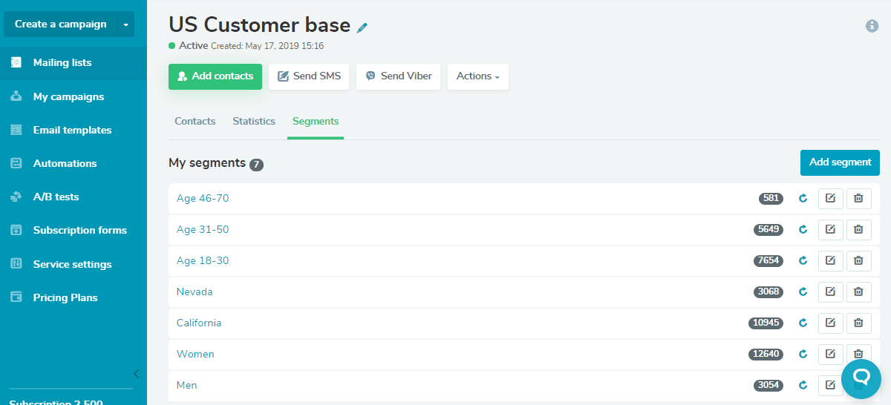Click the info icon at top right
The image size is (891, 405).
click(x=872, y=26)
